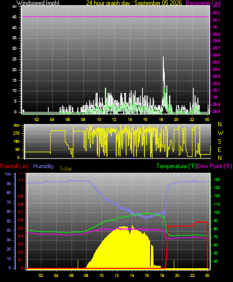The image size is (233, 282).
Task: Click the '30.2' barometer axis value
Action: pos(216,13)
